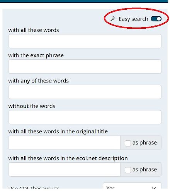
Task: Click the "with the exact phrase" label
Action: tap(36, 55)
